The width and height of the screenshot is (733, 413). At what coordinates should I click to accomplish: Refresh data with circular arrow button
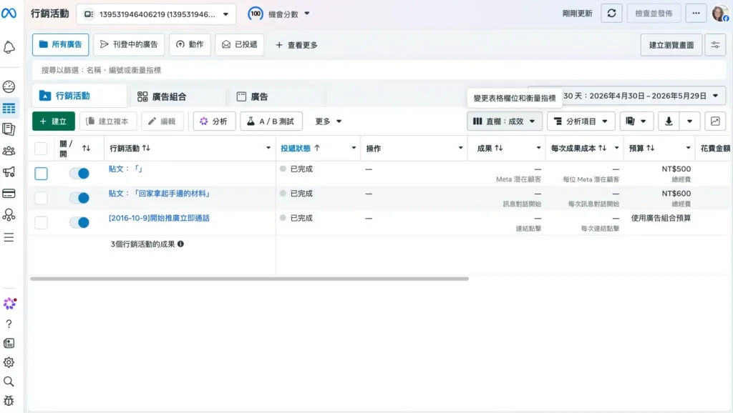[611, 14]
